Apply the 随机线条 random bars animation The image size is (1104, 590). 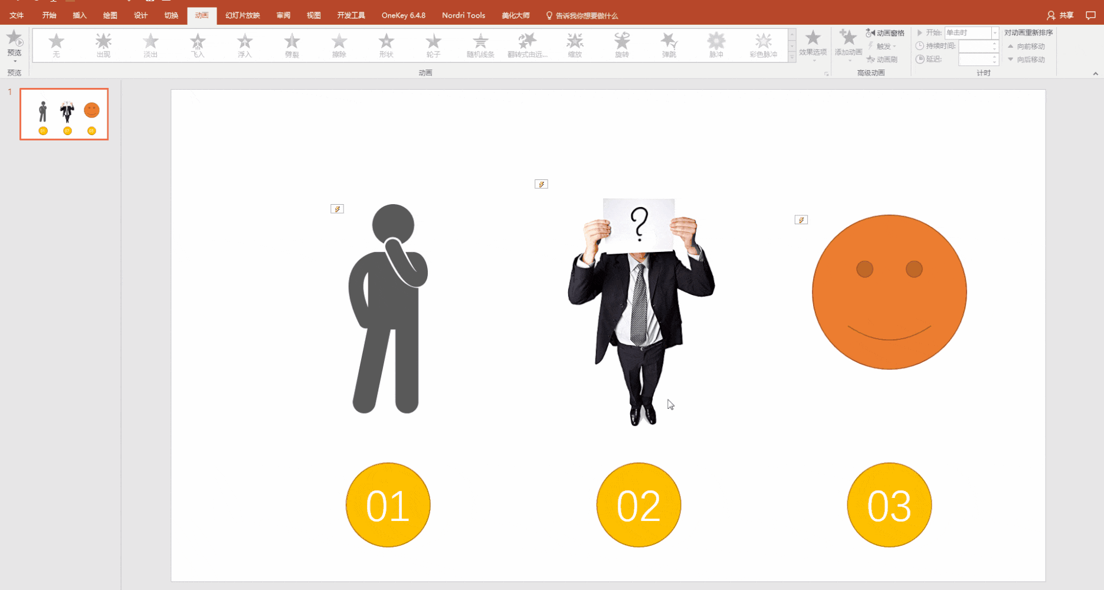tap(480, 45)
